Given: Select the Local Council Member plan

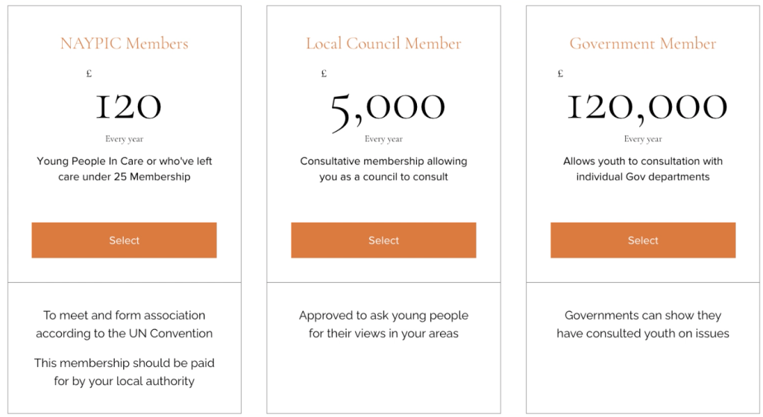Looking at the screenshot, I should [383, 241].
